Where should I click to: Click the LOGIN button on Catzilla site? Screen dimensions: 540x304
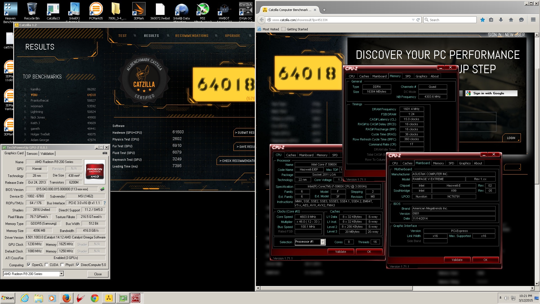click(x=511, y=138)
